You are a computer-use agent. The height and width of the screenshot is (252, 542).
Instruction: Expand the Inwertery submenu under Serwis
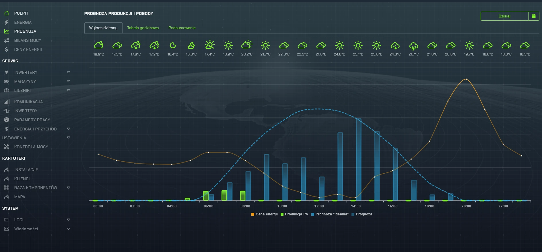(68, 72)
